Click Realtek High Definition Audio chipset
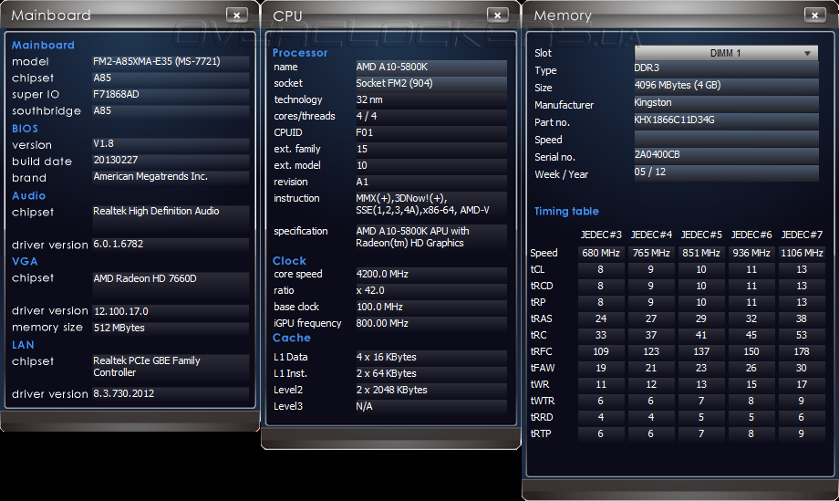839x501 pixels. (x=171, y=217)
